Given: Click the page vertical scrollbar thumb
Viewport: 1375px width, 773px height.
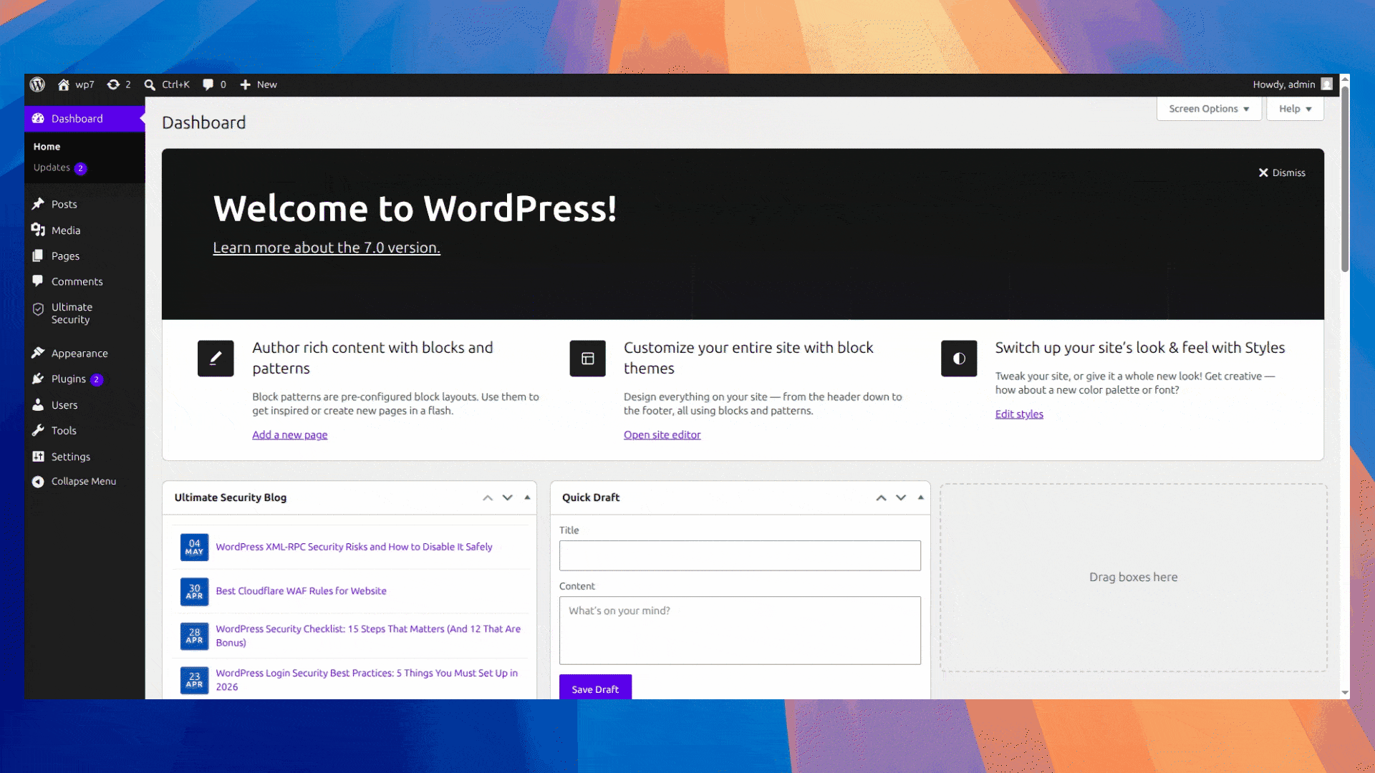Looking at the screenshot, I should coord(1345,179).
